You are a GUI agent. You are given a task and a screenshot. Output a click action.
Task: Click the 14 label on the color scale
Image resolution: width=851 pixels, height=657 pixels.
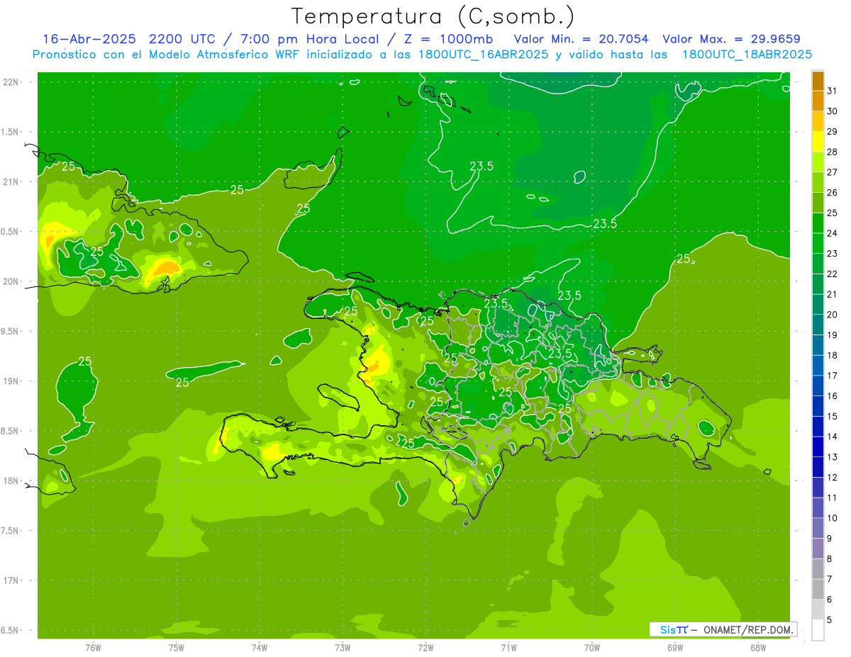click(x=833, y=437)
